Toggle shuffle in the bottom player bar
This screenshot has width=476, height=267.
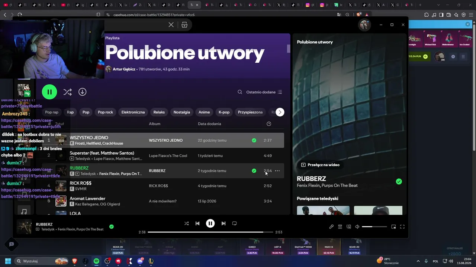(187, 224)
